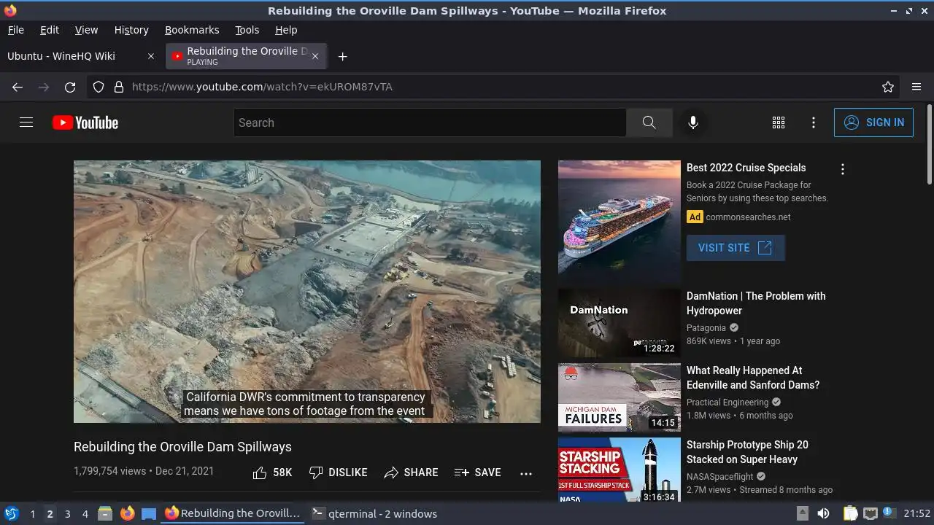Open a new tab with the plus button

[342, 56]
